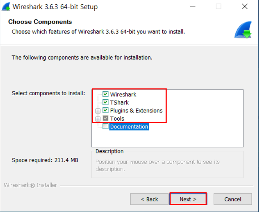Toggle the Tools component checkbox
Screen dimensions: 259x212
[105, 118]
